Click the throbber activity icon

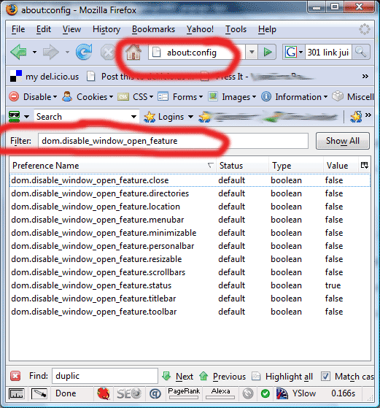(365, 29)
